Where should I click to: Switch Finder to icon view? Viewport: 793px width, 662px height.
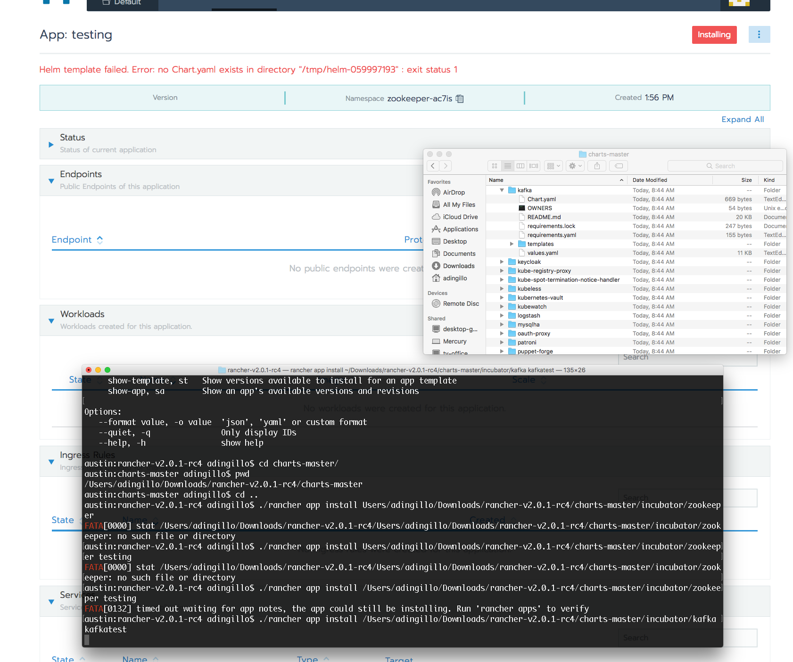pyautogui.click(x=494, y=165)
